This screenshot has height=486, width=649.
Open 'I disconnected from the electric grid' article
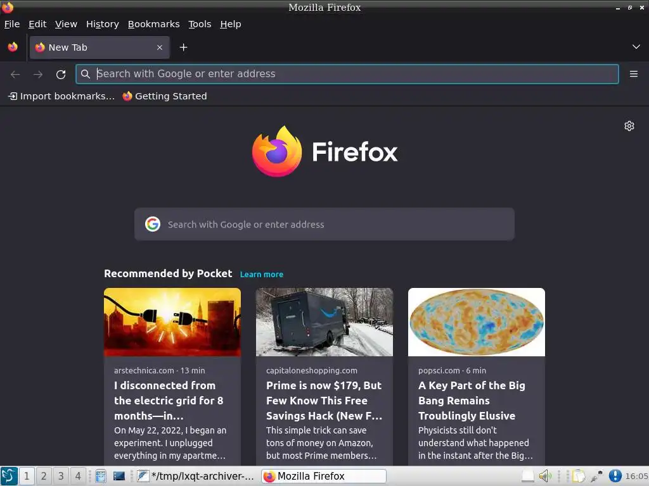169,401
